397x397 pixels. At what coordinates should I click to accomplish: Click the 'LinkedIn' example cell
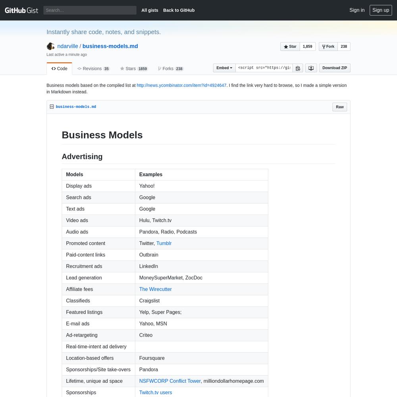[x=202, y=266]
